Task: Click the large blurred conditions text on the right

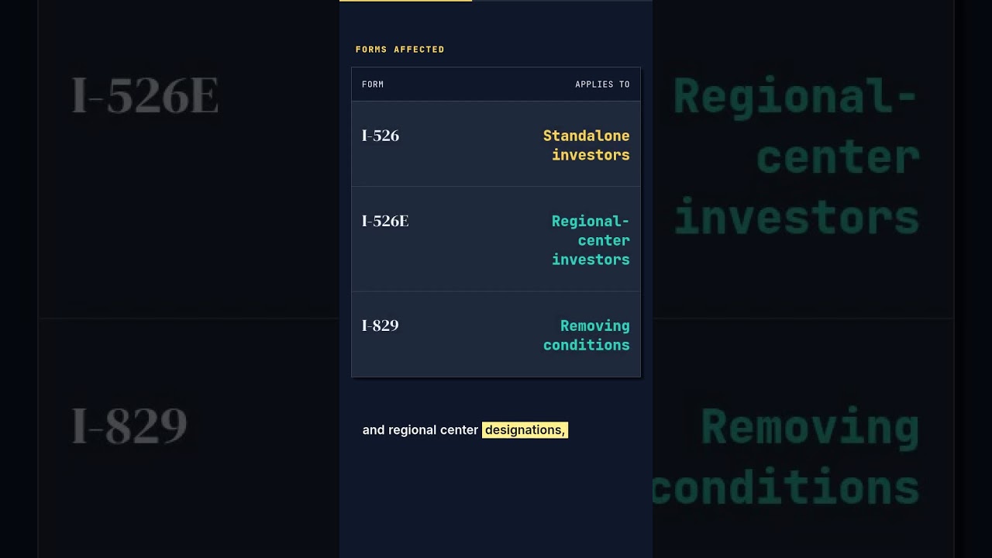Action: point(786,487)
